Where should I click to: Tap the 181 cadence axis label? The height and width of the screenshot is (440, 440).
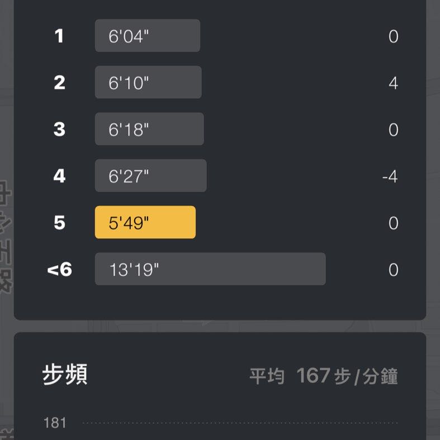click(x=55, y=423)
